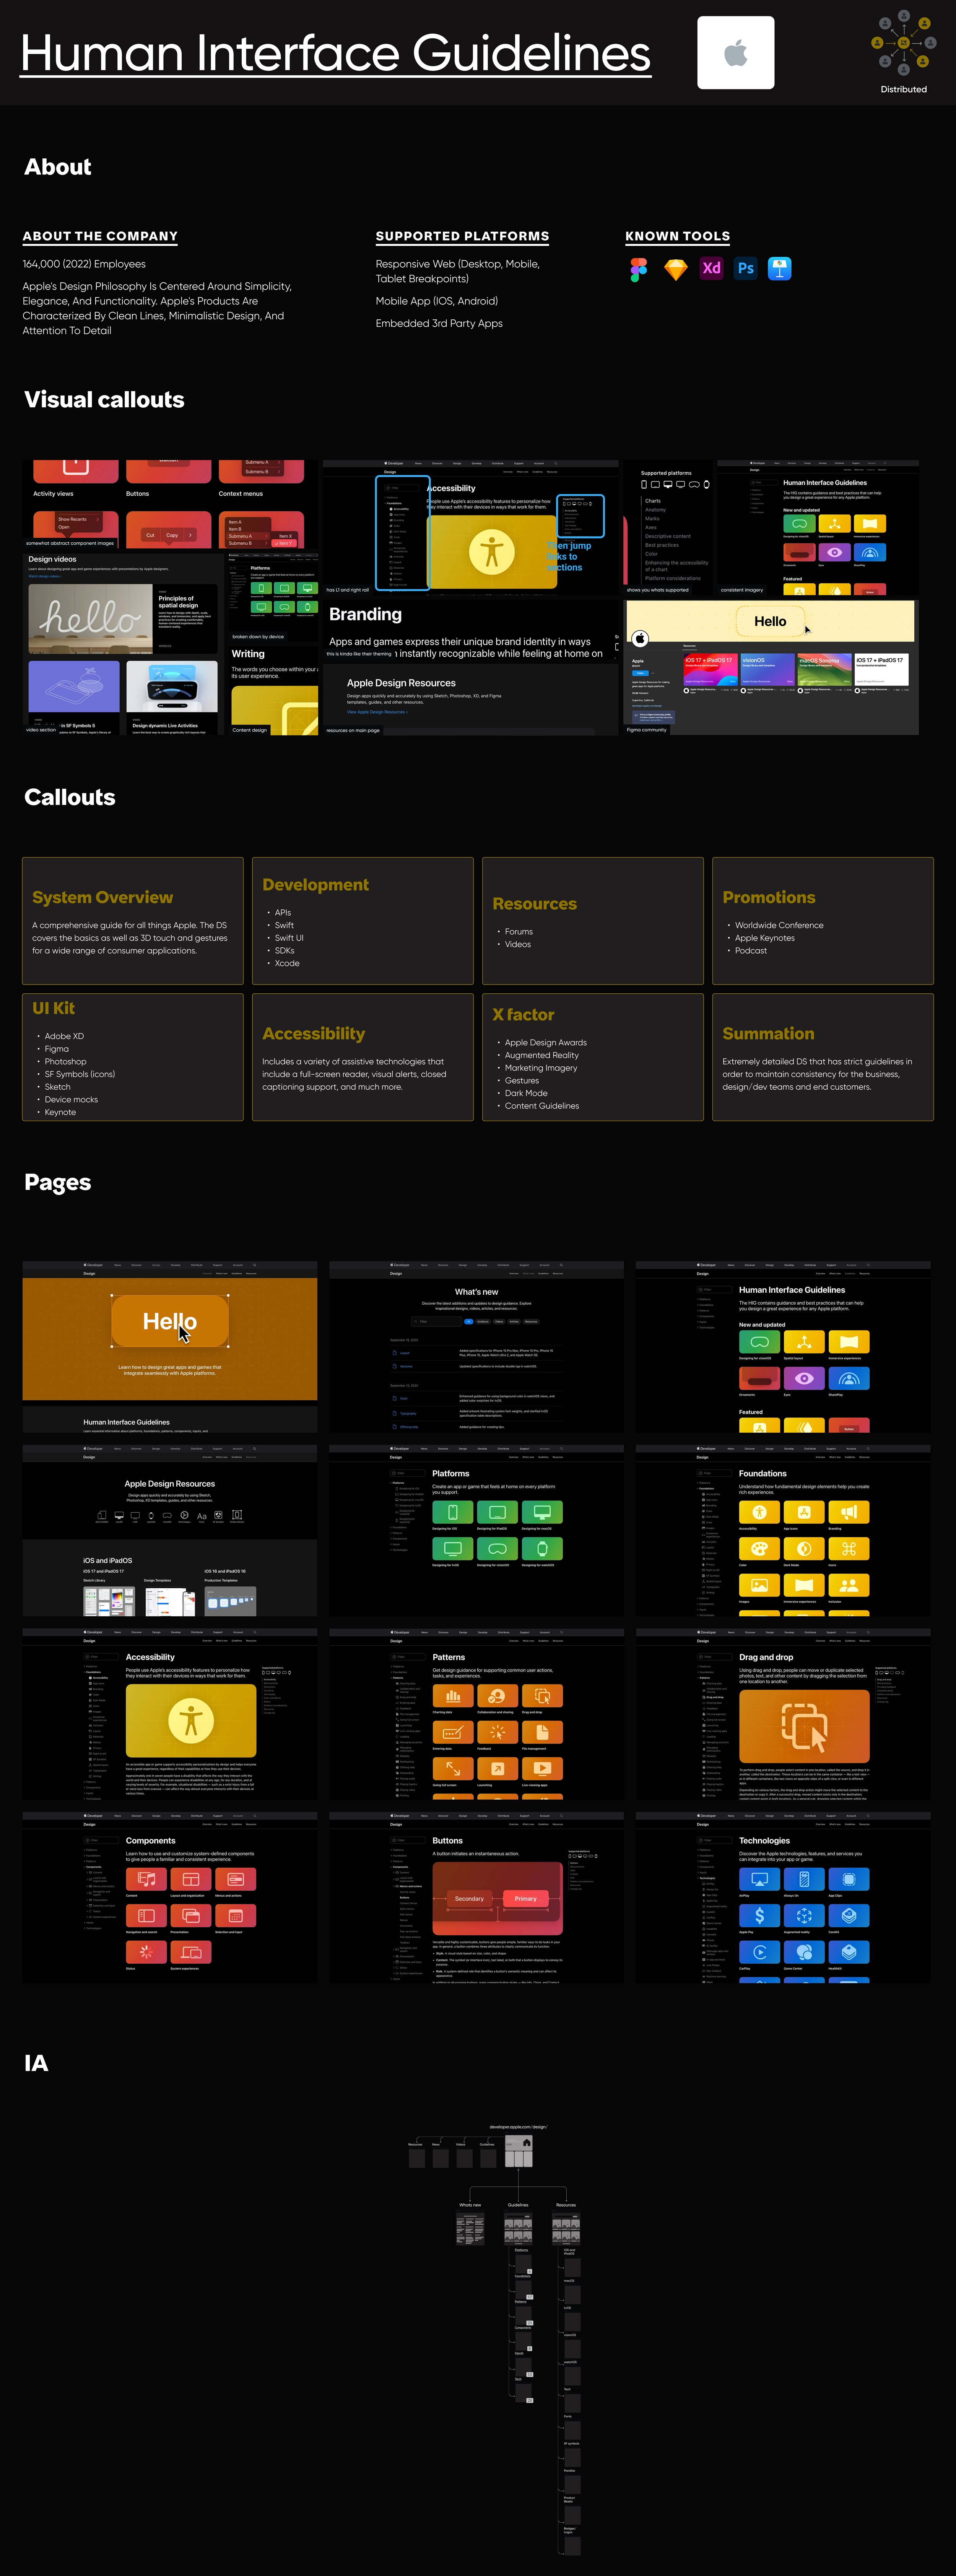Select the Photoshop Ps icon

[x=745, y=268]
